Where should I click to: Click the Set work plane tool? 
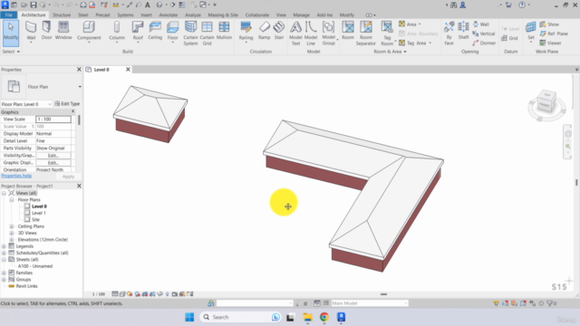click(x=531, y=32)
